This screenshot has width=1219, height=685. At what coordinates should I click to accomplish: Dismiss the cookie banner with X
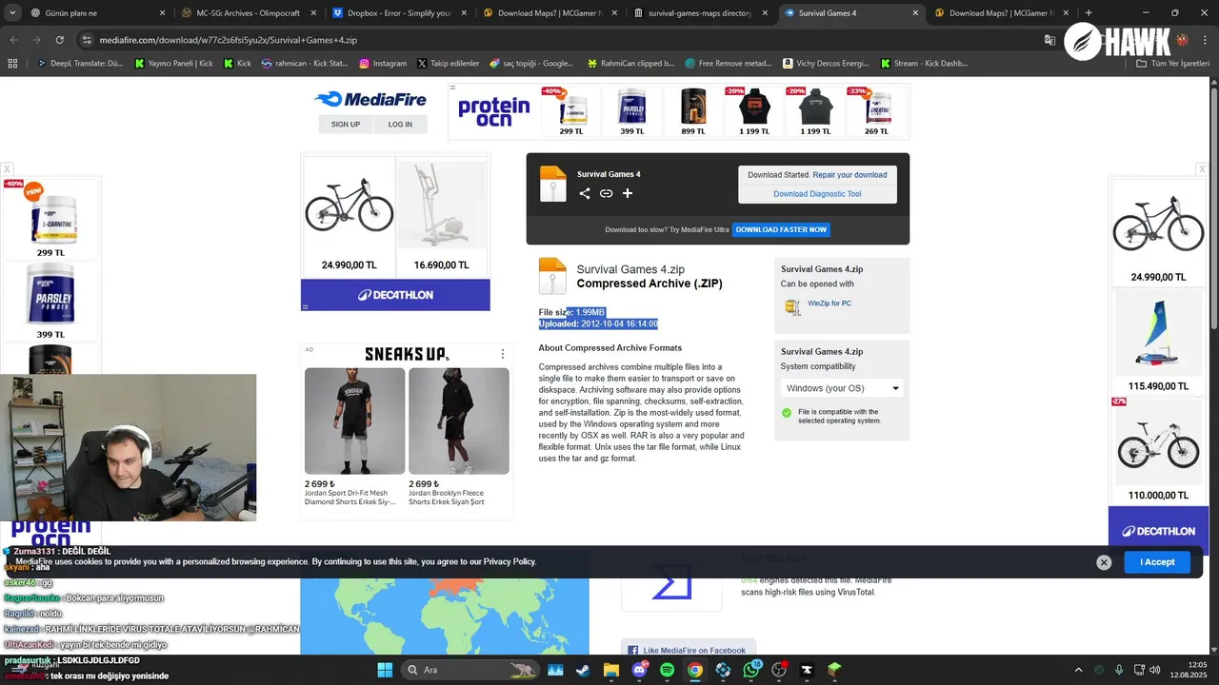pos(1104,562)
